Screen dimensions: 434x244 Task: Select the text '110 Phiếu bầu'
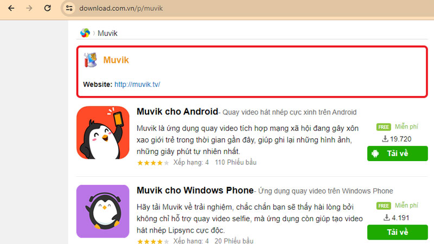click(x=235, y=162)
